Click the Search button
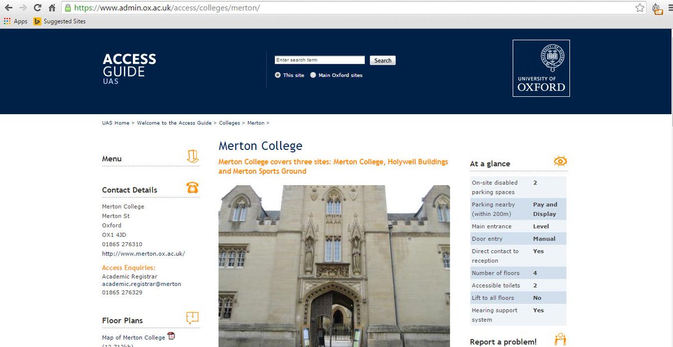The width and height of the screenshot is (673, 347). click(383, 60)
